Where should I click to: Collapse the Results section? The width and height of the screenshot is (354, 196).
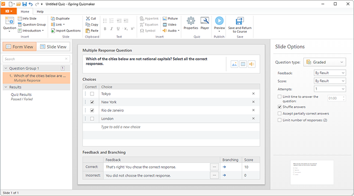6,87
